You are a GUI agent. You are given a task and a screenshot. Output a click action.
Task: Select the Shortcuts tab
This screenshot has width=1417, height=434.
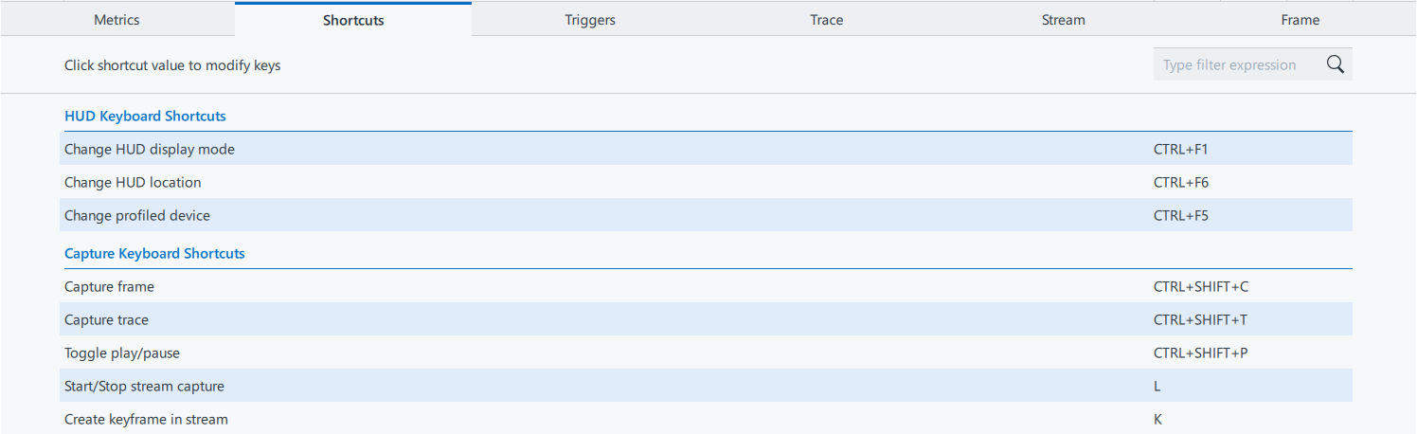click(x=353, y=20)
